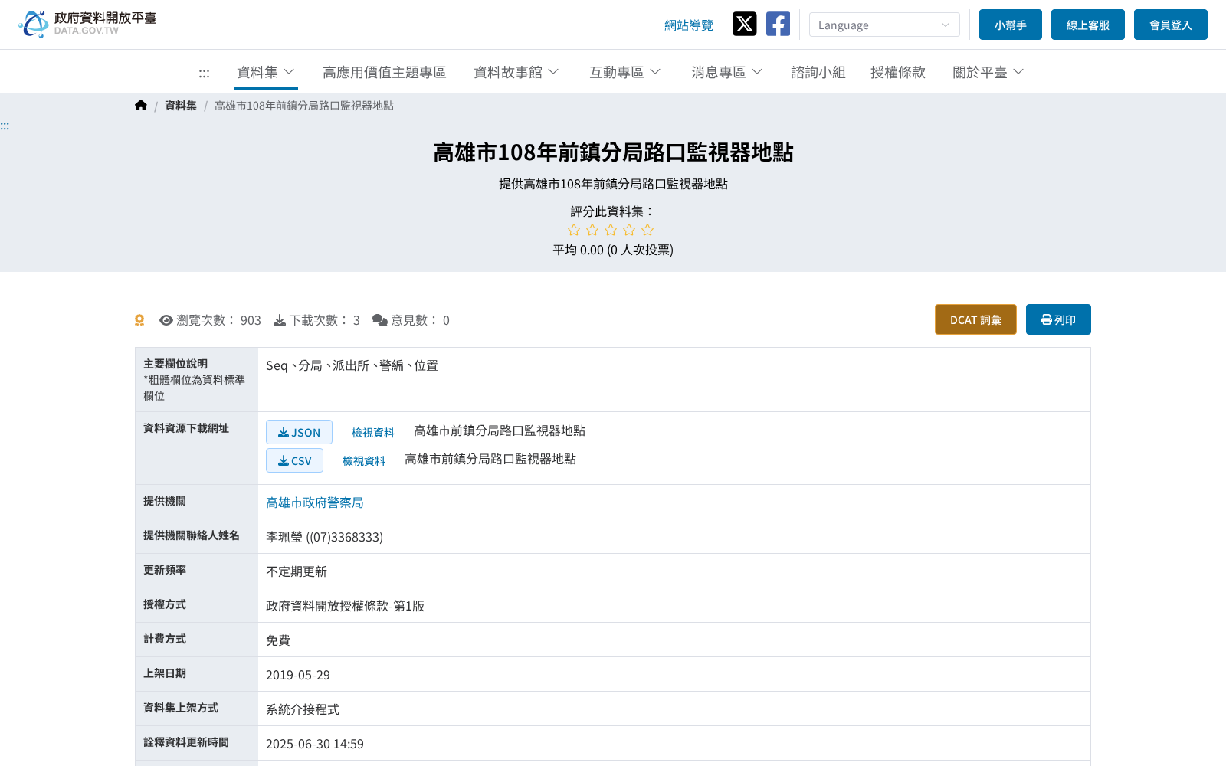This screenshot has height=766, width=1226.
Task: Click the Seq、分局、派出所 field description
Action: [x=352, y=365]
